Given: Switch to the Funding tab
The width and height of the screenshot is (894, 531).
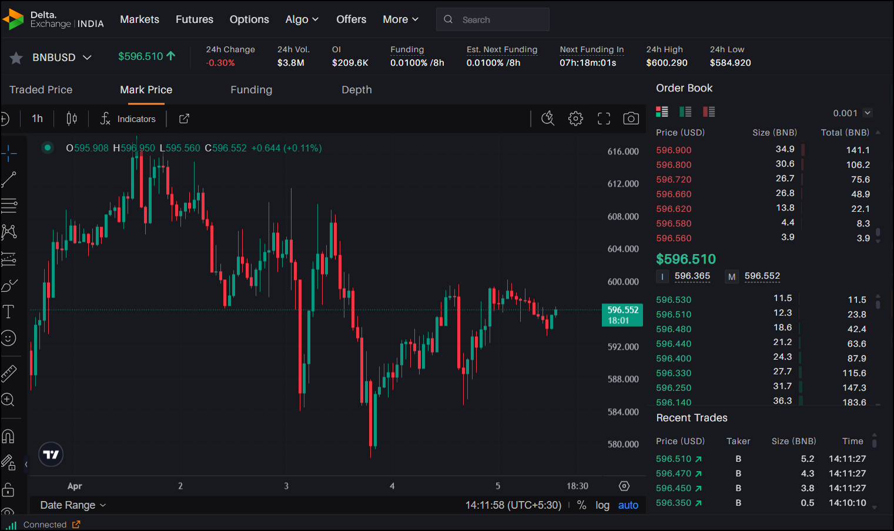Looking at the screenshot, I should click(x=251, y=90).
